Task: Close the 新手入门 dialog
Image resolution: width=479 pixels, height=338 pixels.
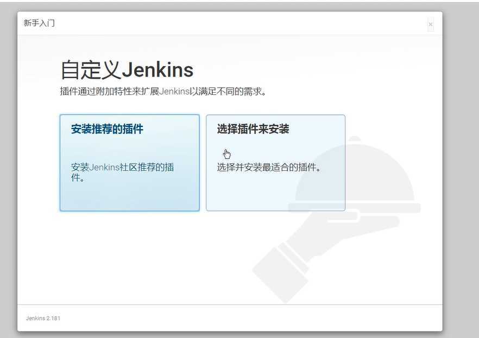Action: coord(431,24)
